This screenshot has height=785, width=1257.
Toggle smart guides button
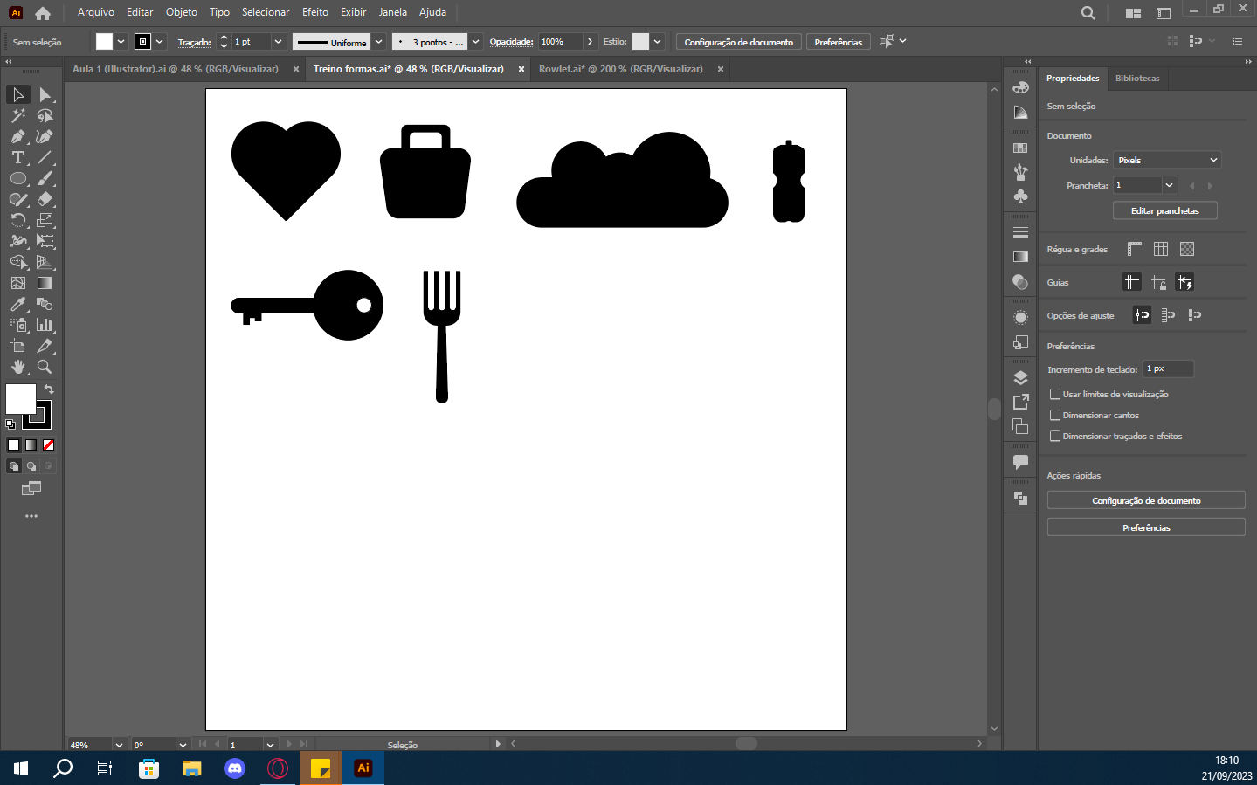[x=1184, y=282]
